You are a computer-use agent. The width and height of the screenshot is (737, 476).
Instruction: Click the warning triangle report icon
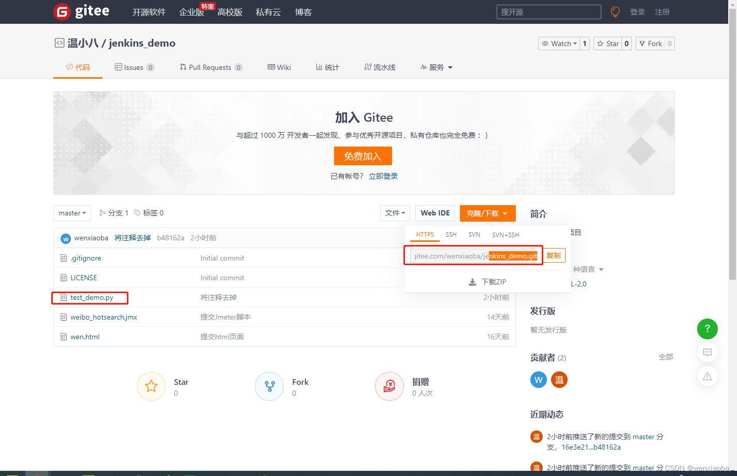tap(707, 377)
